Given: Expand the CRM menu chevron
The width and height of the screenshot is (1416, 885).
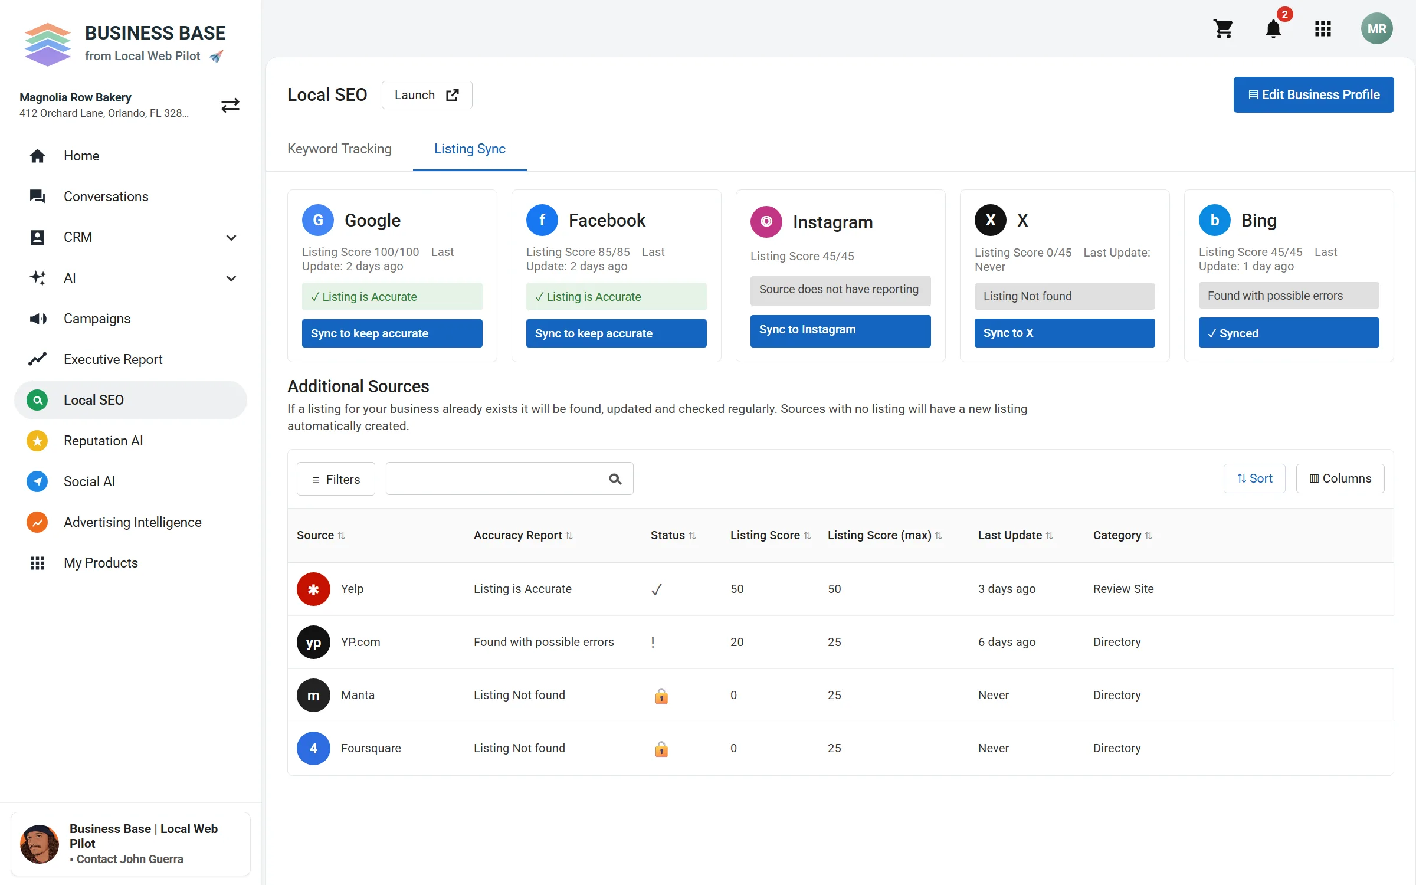Looking at the screenshot, I should click(231, 238).
